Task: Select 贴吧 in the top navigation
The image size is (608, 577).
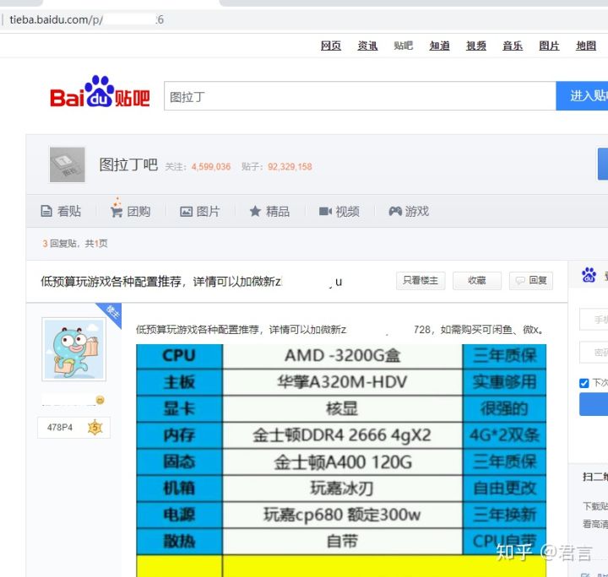Action: tap(404, 46)
